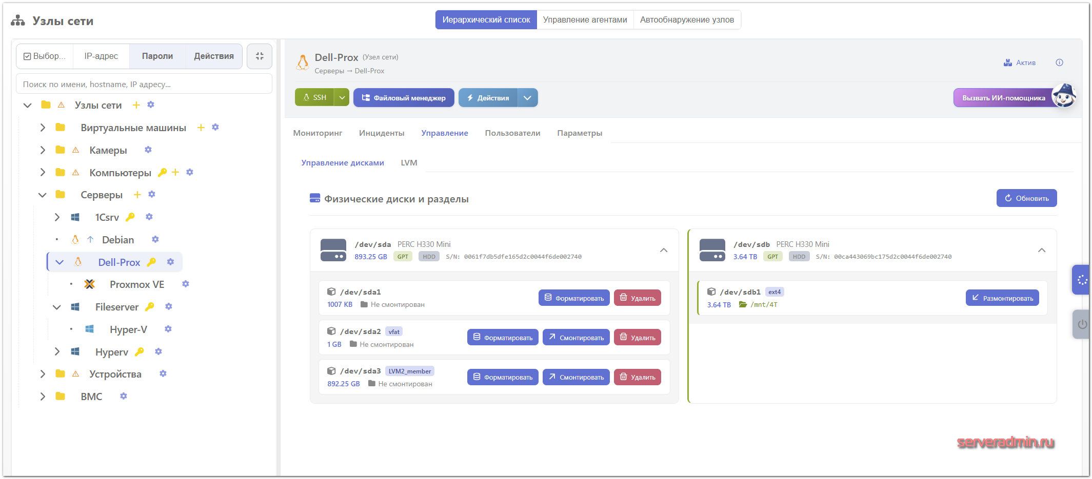1092x479 pixels.
Task: Toggle the Действия filter in tree toolbar
Action: point(213,56)
